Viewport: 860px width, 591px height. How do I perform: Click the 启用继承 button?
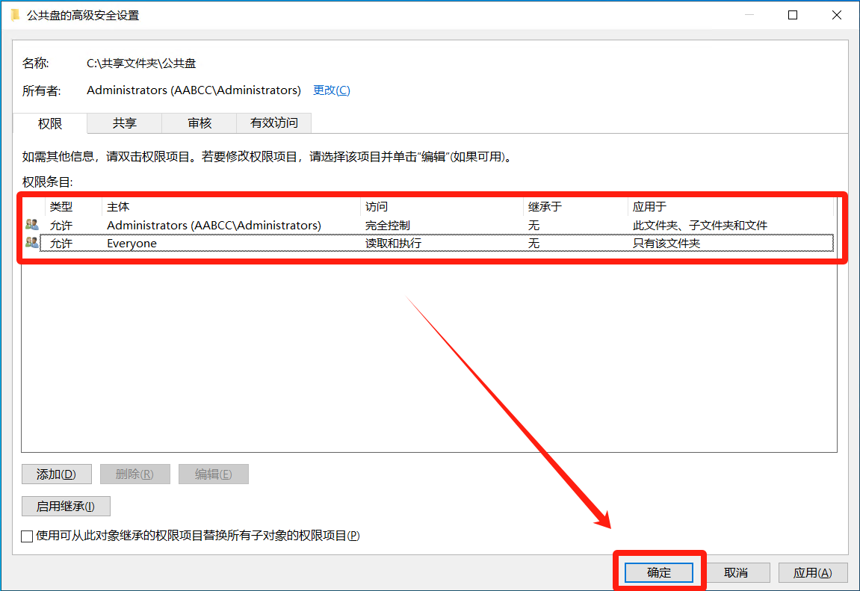[66, 506]
